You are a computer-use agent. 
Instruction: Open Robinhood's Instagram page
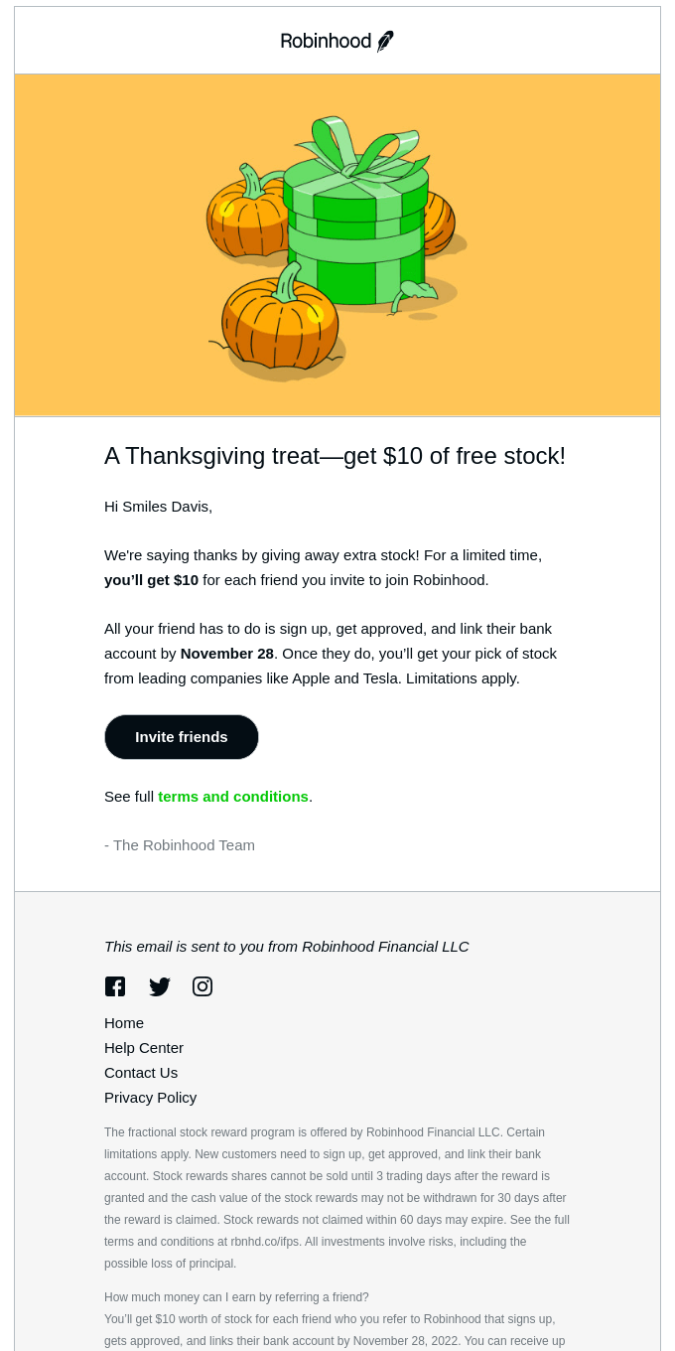tap(202, 985)
